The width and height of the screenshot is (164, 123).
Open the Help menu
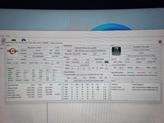[x=8, y=36]
